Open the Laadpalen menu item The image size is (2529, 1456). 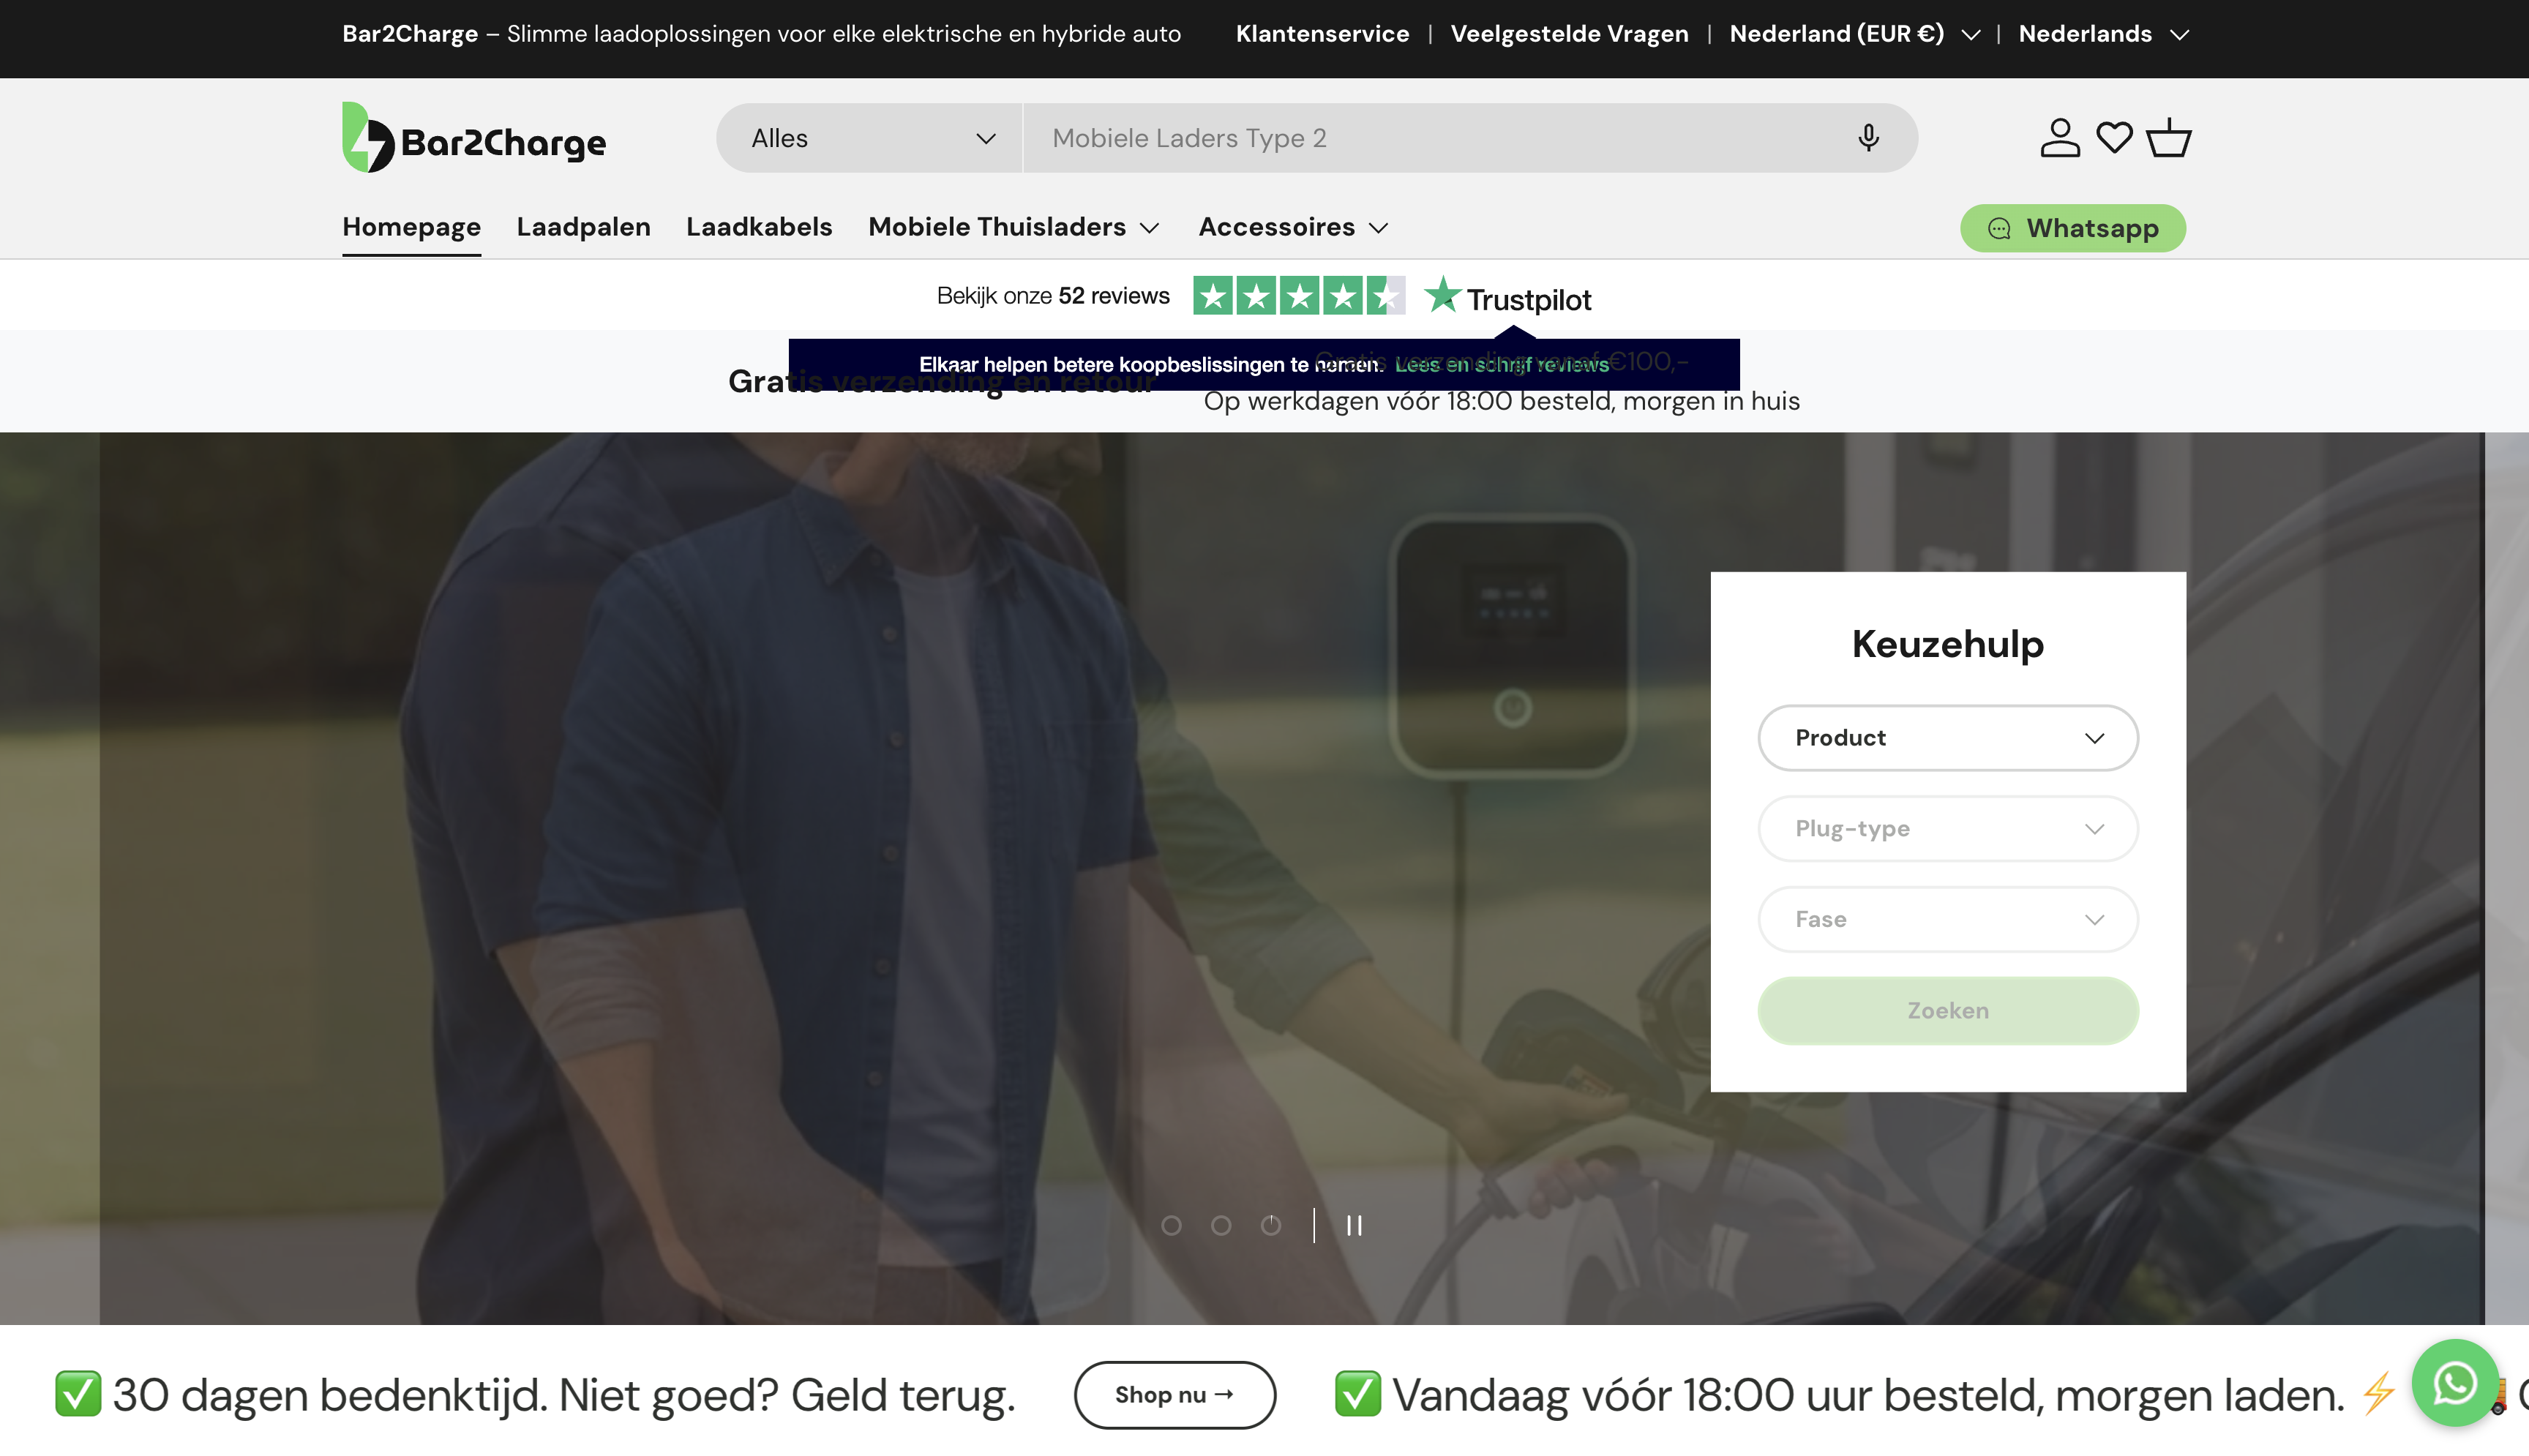tap(583, 227)
